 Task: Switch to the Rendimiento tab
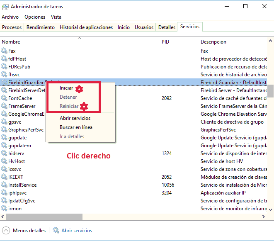[x=41, y=27]
